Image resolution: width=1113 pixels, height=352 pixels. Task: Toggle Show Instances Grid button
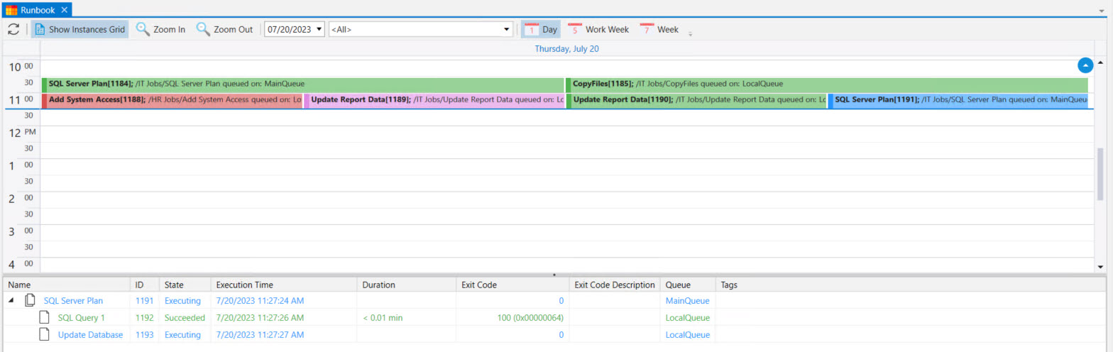(80, 29)
